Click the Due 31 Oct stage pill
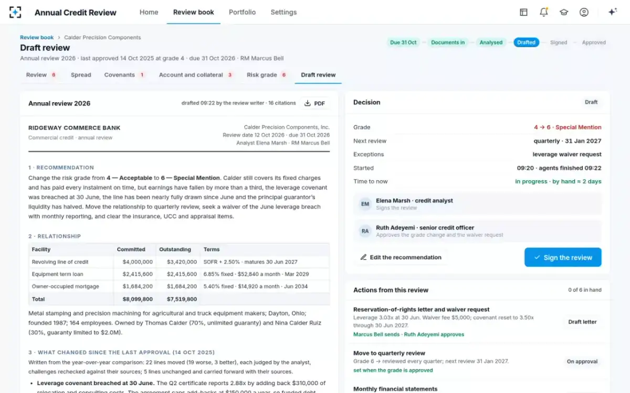 tap(403, 42)
